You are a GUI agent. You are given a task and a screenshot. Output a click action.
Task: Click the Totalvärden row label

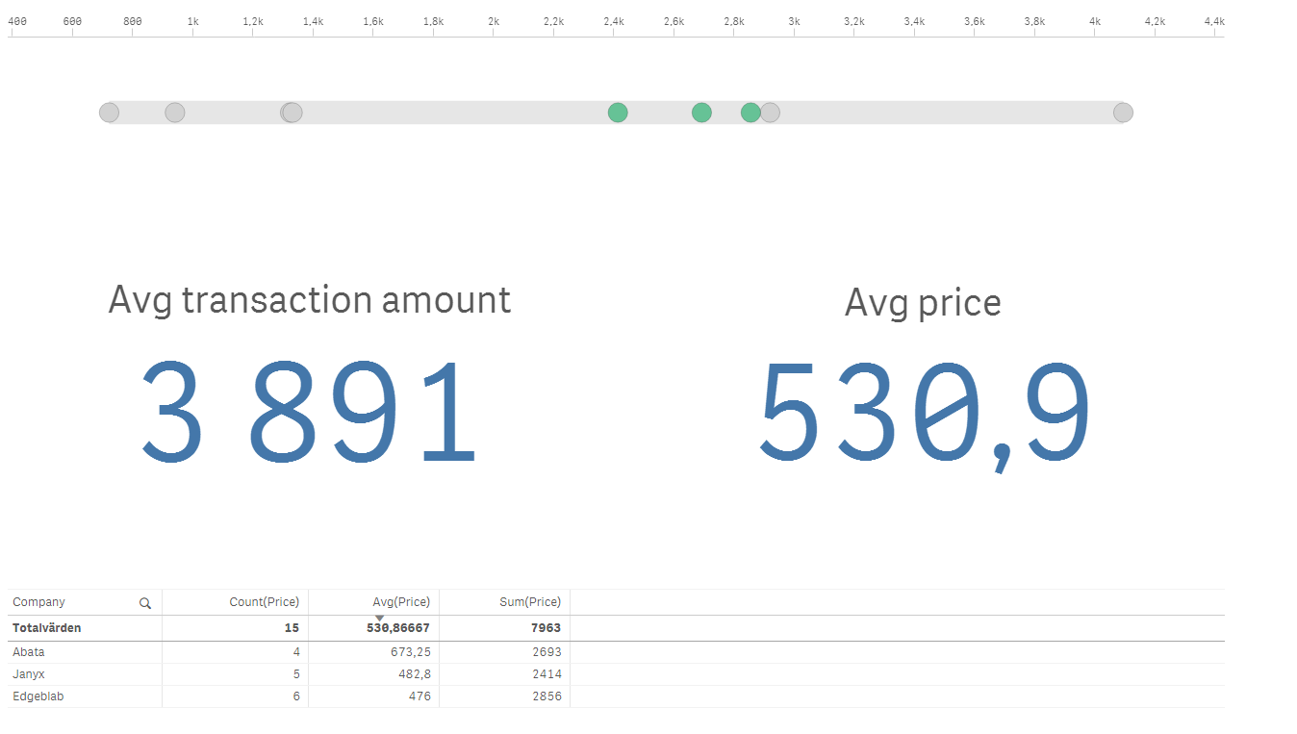point(47,628)
